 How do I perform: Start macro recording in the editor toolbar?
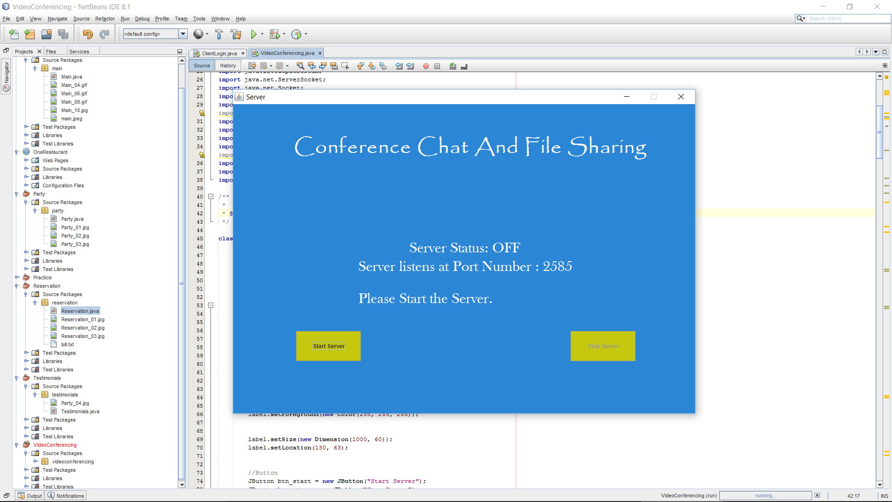pos(426,66)
